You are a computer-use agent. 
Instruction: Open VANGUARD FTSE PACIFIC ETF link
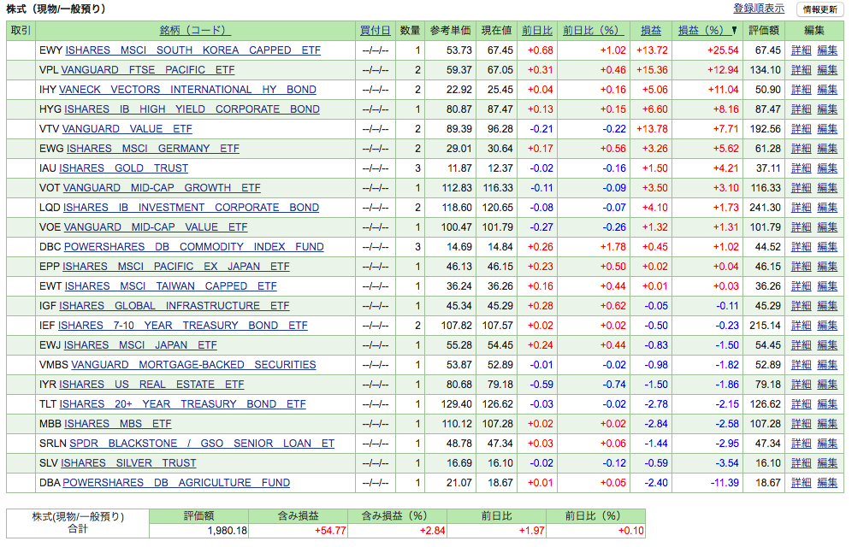pyautogui.click(x=148, y=70)
